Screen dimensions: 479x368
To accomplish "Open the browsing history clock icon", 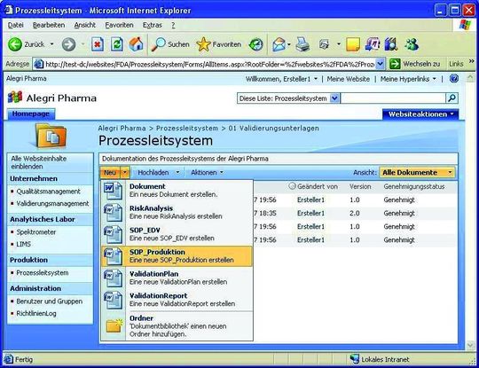I will tap(255, 44).
